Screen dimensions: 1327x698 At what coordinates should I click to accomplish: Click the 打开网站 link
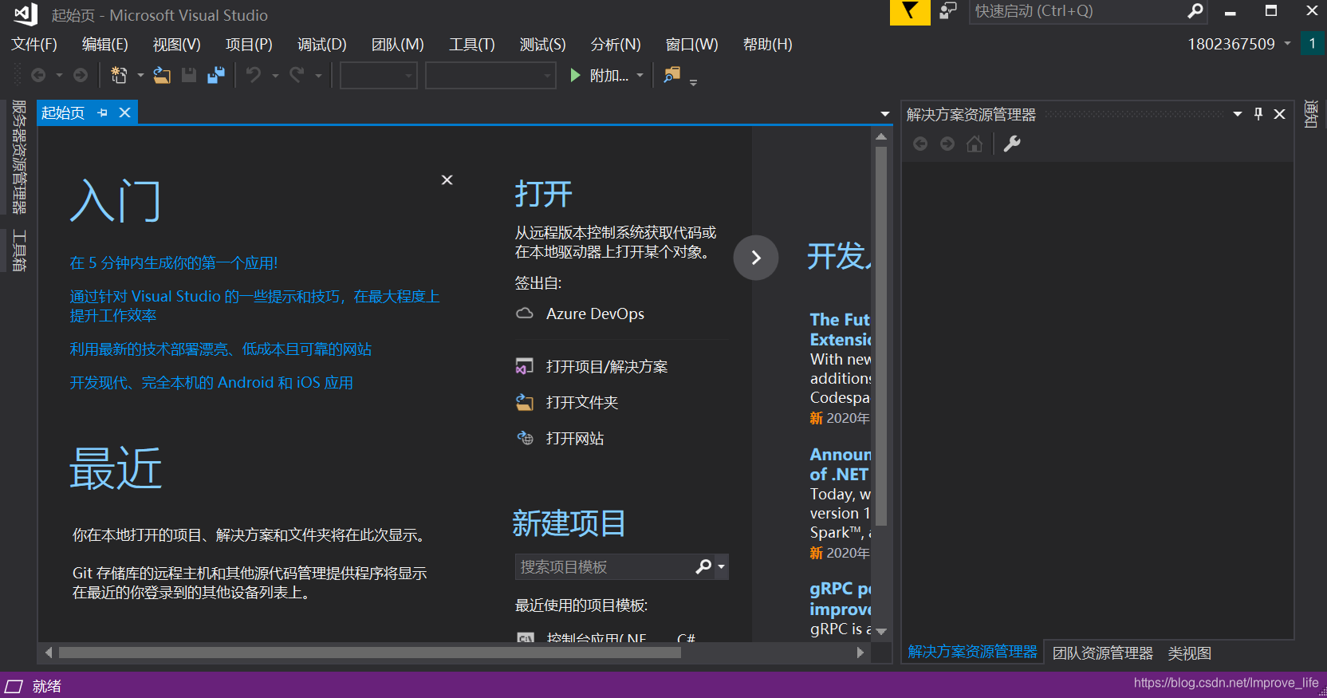tap(575, 439)
